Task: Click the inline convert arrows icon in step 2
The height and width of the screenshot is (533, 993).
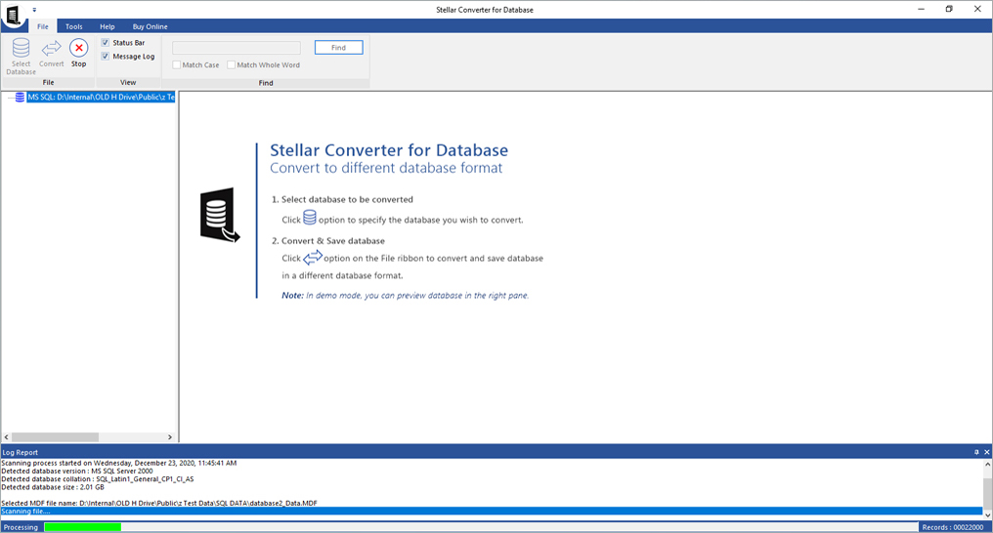Action: click(313, 258)
